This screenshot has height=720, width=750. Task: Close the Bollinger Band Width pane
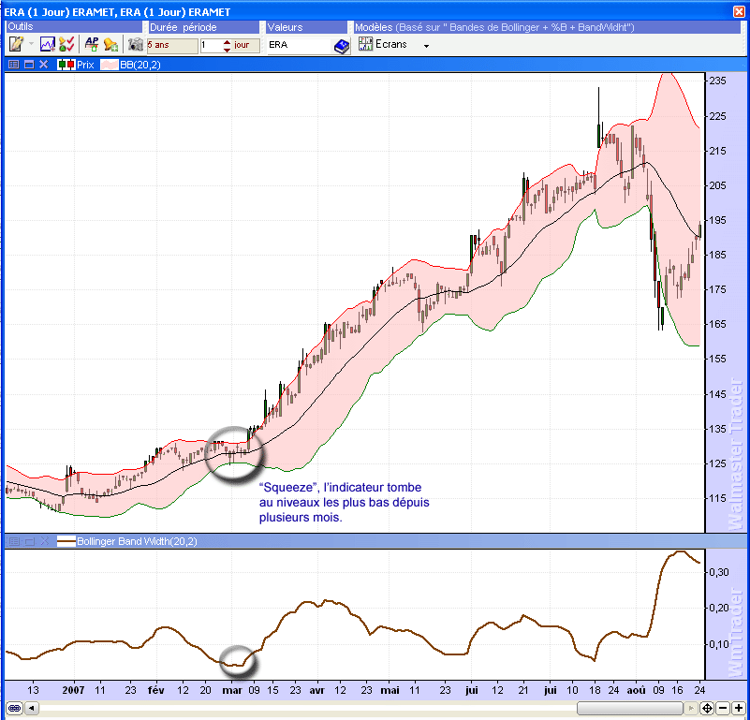tap(45, 541)
